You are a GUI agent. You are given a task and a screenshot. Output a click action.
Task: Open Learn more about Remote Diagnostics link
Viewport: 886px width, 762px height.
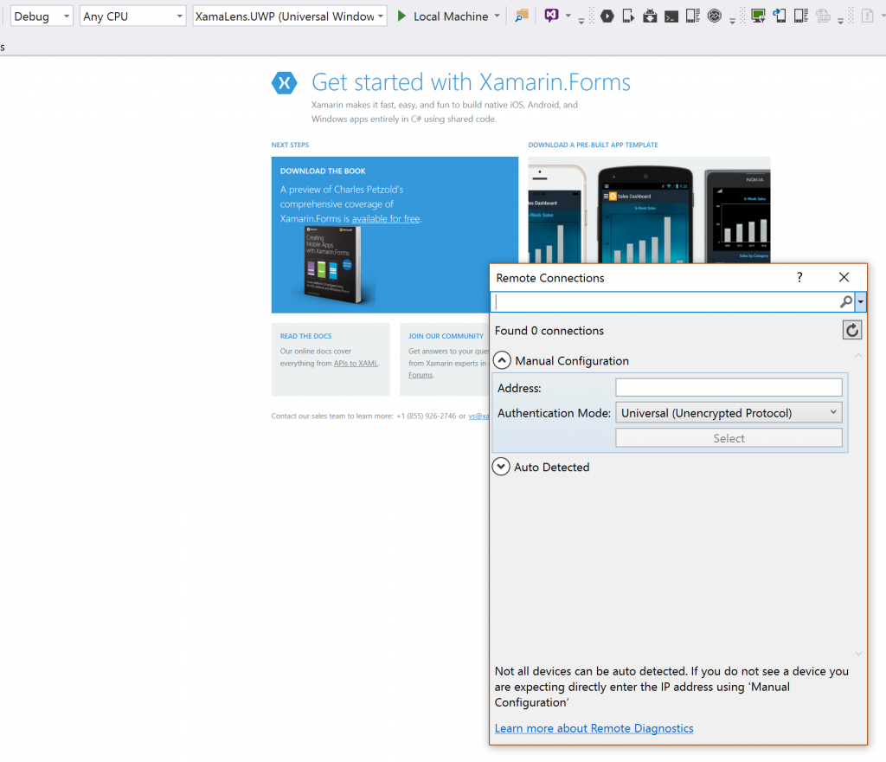click(x=594, y=728)
